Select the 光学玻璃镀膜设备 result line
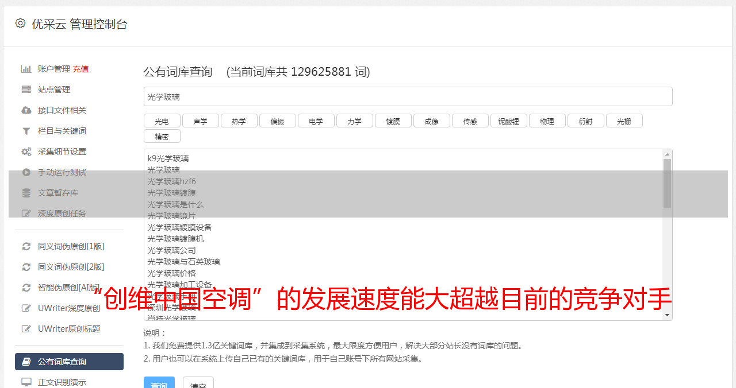This screenshot has height=388, width=736. tap(179, 227)
